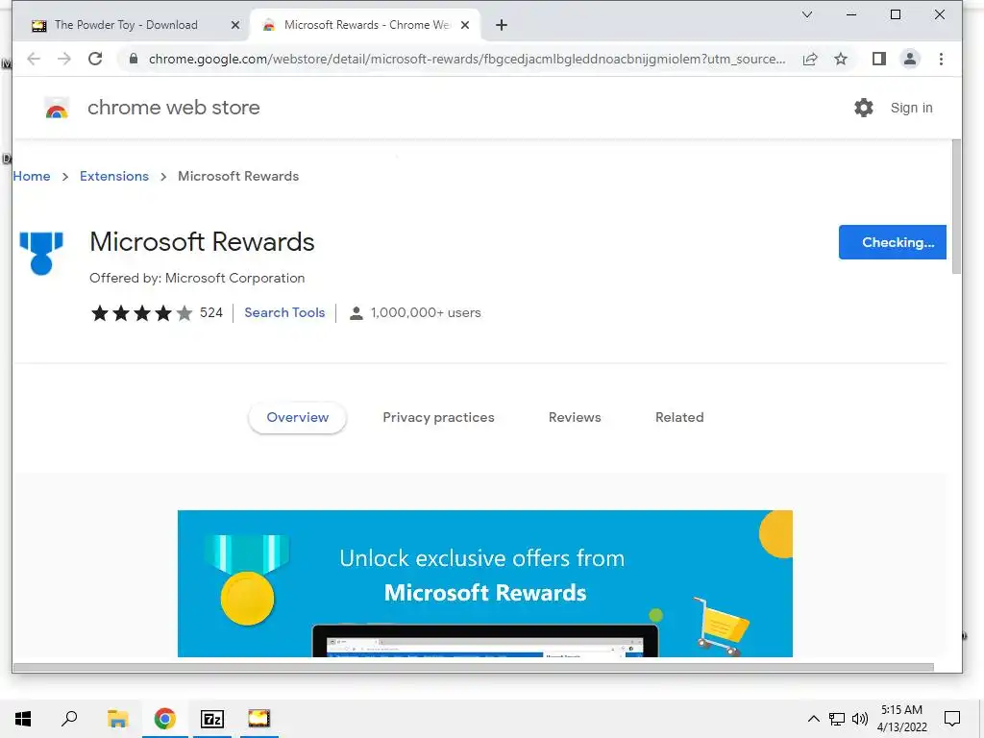
Task: Click the Microsoft Rewards title heading
Action: 202,241
